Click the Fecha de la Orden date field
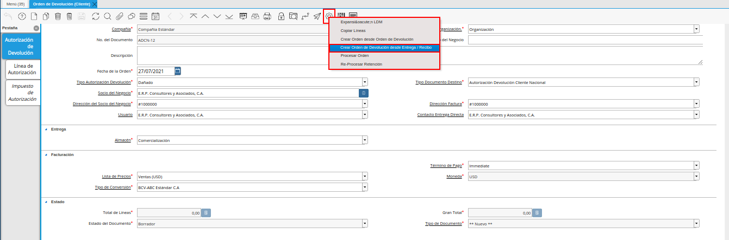Screen dimensions: 729x240 [155, 71]
